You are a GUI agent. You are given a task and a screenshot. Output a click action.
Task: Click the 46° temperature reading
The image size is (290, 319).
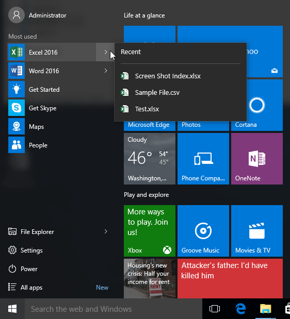tap(140, 158)
